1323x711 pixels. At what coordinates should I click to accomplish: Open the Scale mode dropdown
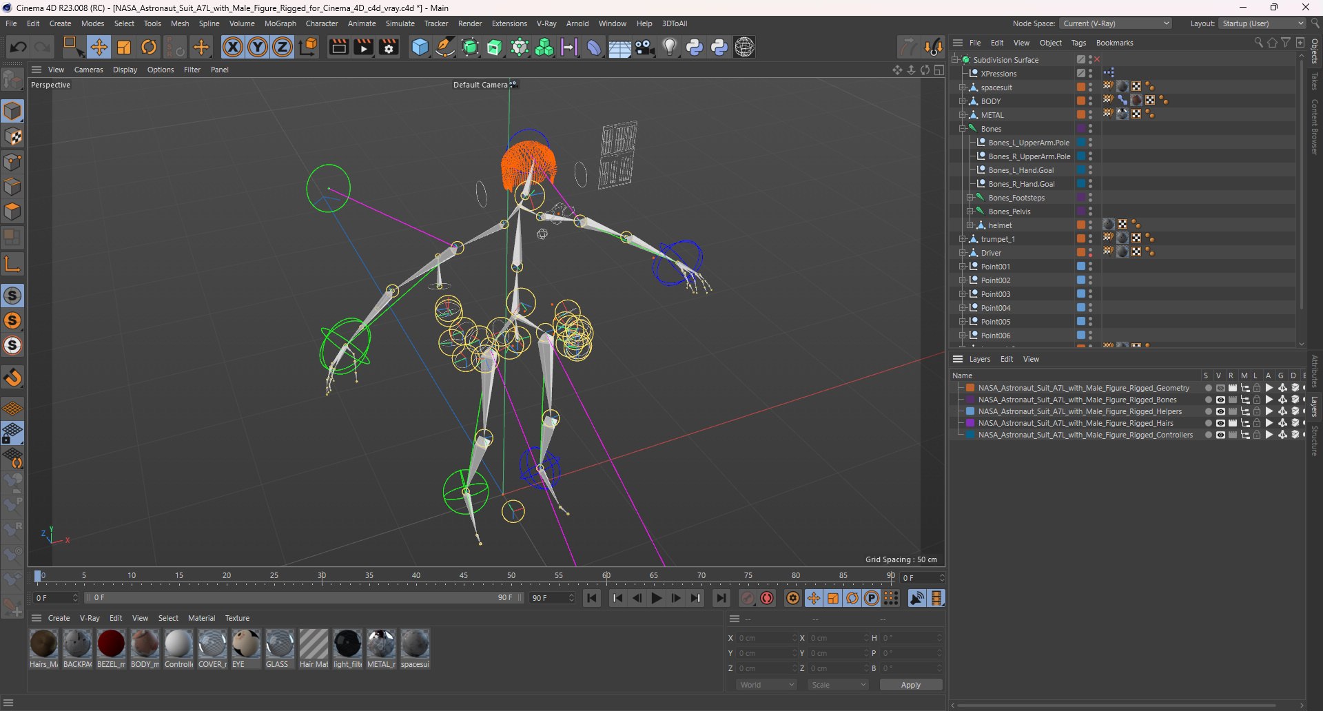tap(839, 685)
